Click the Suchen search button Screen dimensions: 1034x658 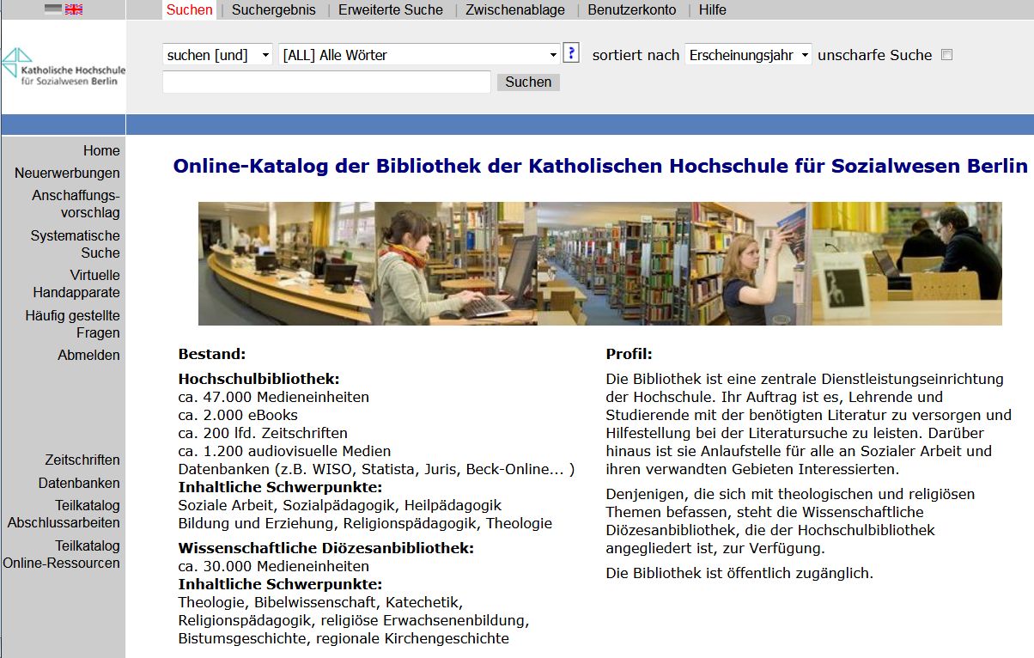528,82
